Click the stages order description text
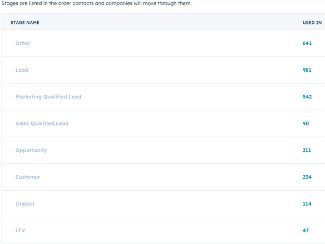The width and height of the screenshot is (325, 244). (x=97, y=3)
